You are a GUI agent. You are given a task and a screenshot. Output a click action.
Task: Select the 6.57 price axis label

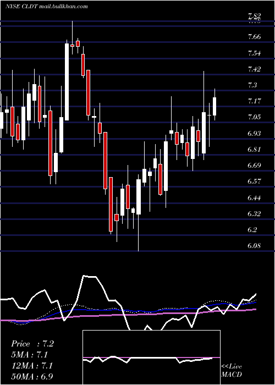click(x=254, y=182)
